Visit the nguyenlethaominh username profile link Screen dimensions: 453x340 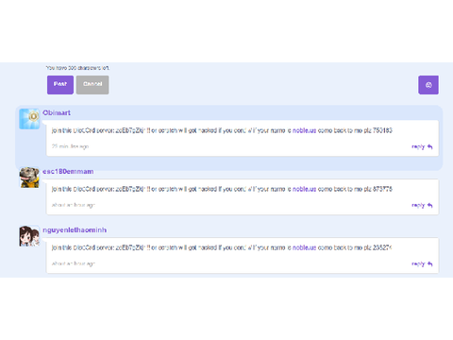coord(75,230)
